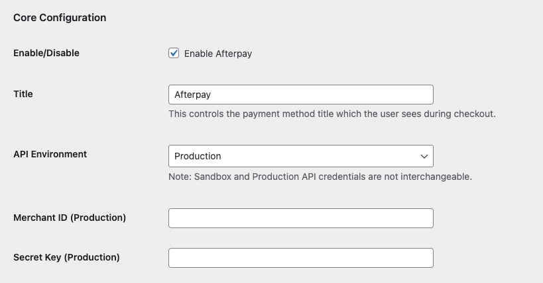Focus the Secret Key (Production) field
This screenshot has height=283, width=543.
(300, 258)
